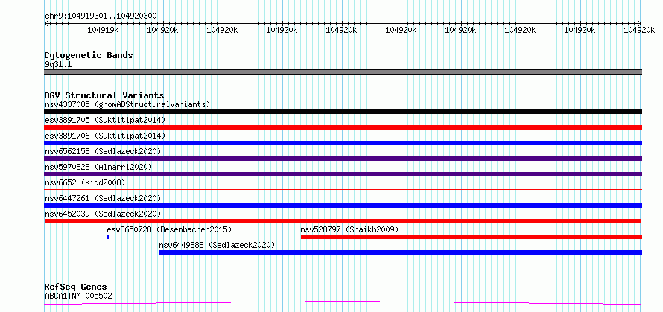Select the blue esv3891706 variant bar
The image size is (663, 312).
(x=343, y=143)
